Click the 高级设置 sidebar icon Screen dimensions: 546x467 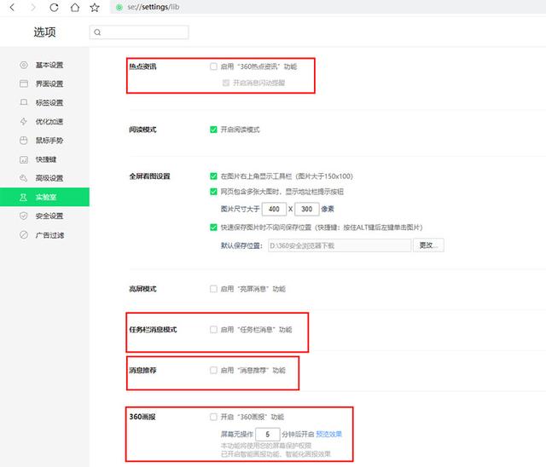[x=24, y=178]
